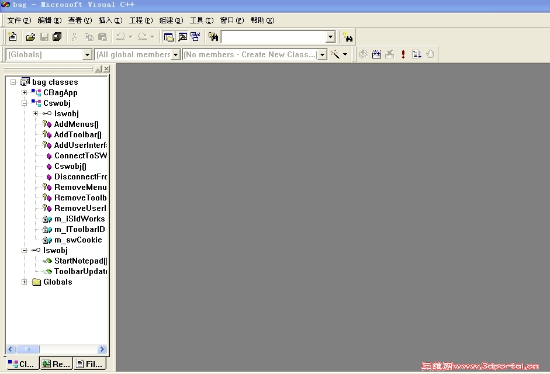Toggle the Output window icon
Image resolution: width=550 pixels, height=374 pixels.
182,36
